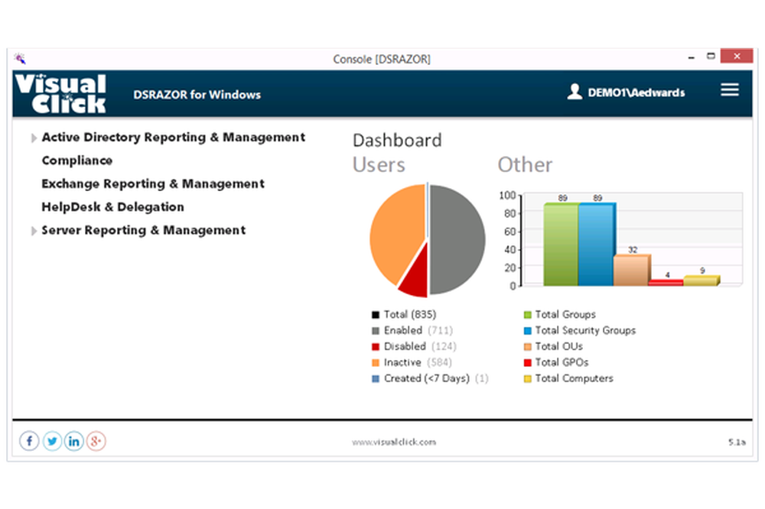Open the Twitter icon link
The width and height of the screenshot is (765, 509).
point(52,441)
